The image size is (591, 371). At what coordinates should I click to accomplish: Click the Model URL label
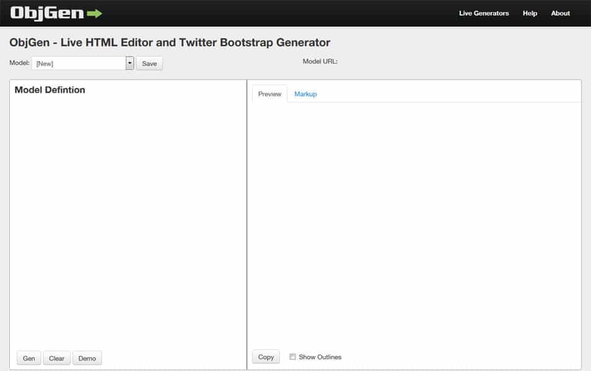pos(320,61)
